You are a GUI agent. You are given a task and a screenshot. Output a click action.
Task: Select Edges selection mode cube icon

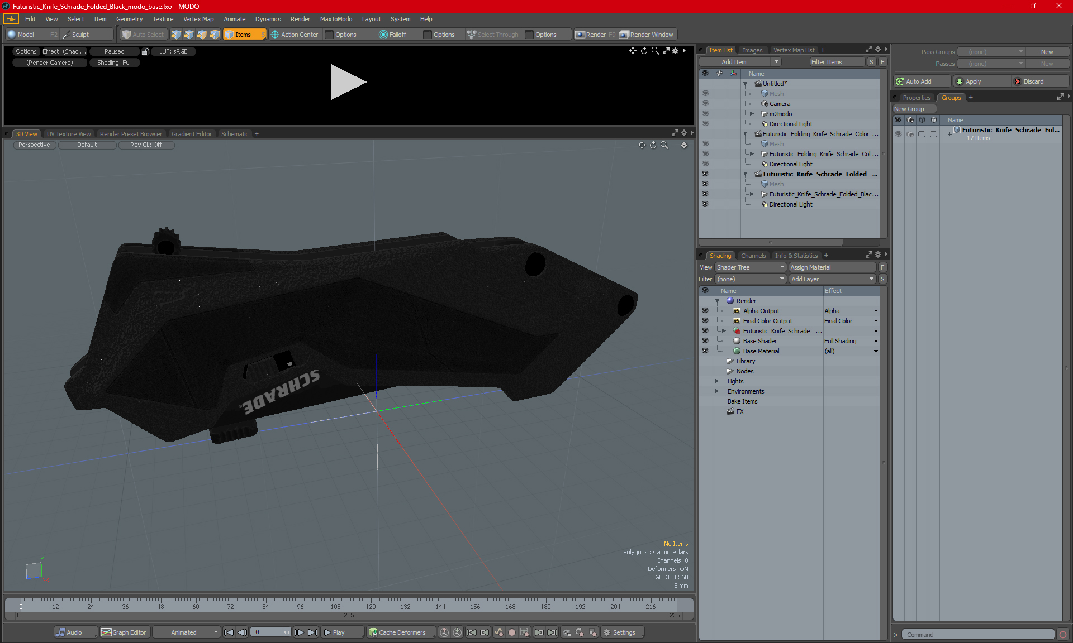[189, 35]
